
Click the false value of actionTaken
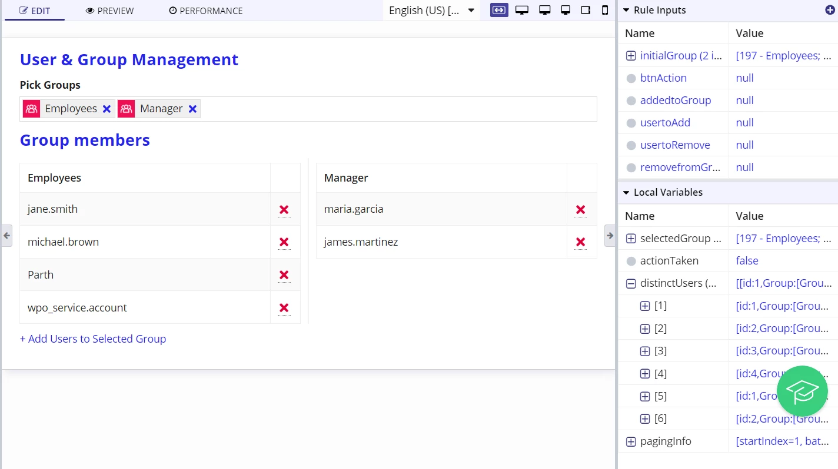(747, 261)
